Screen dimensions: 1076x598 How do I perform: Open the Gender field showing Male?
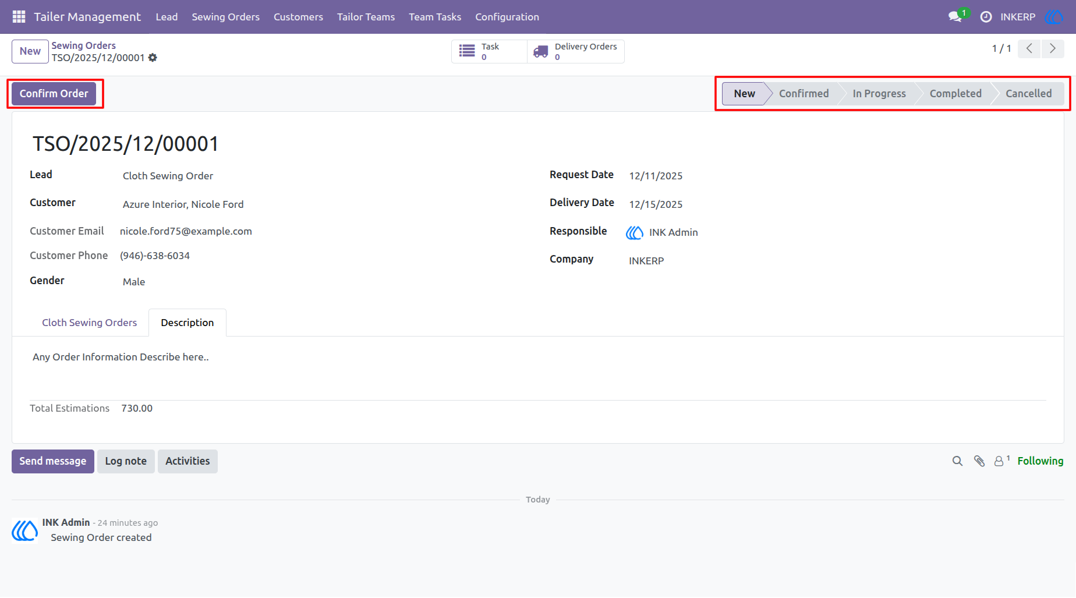pyautogui.click(x=133, y=282)
